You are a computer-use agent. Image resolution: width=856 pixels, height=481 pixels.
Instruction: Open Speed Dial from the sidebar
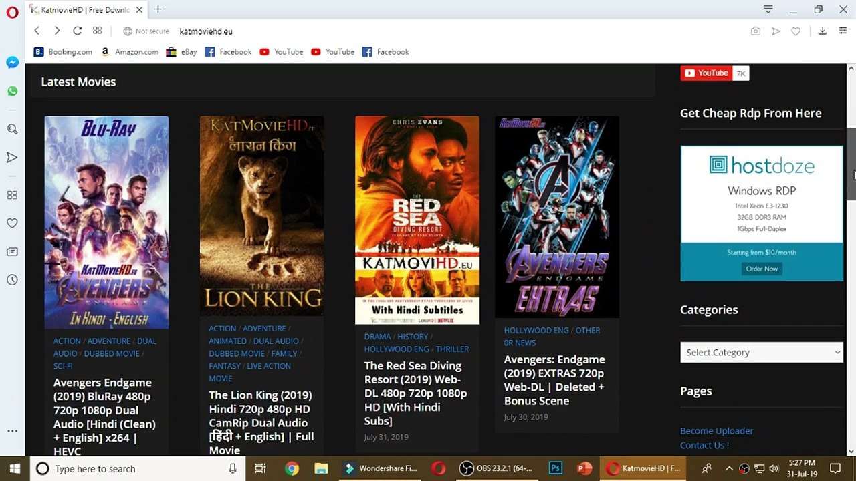[x=12, y=195]
